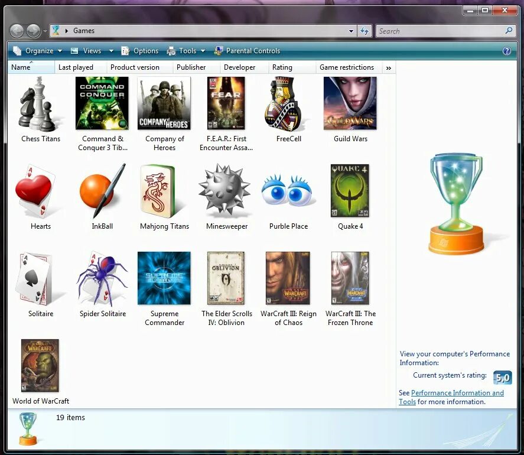Sort by the Publisher column header
The image size is (524, 455).
[197, 67]
